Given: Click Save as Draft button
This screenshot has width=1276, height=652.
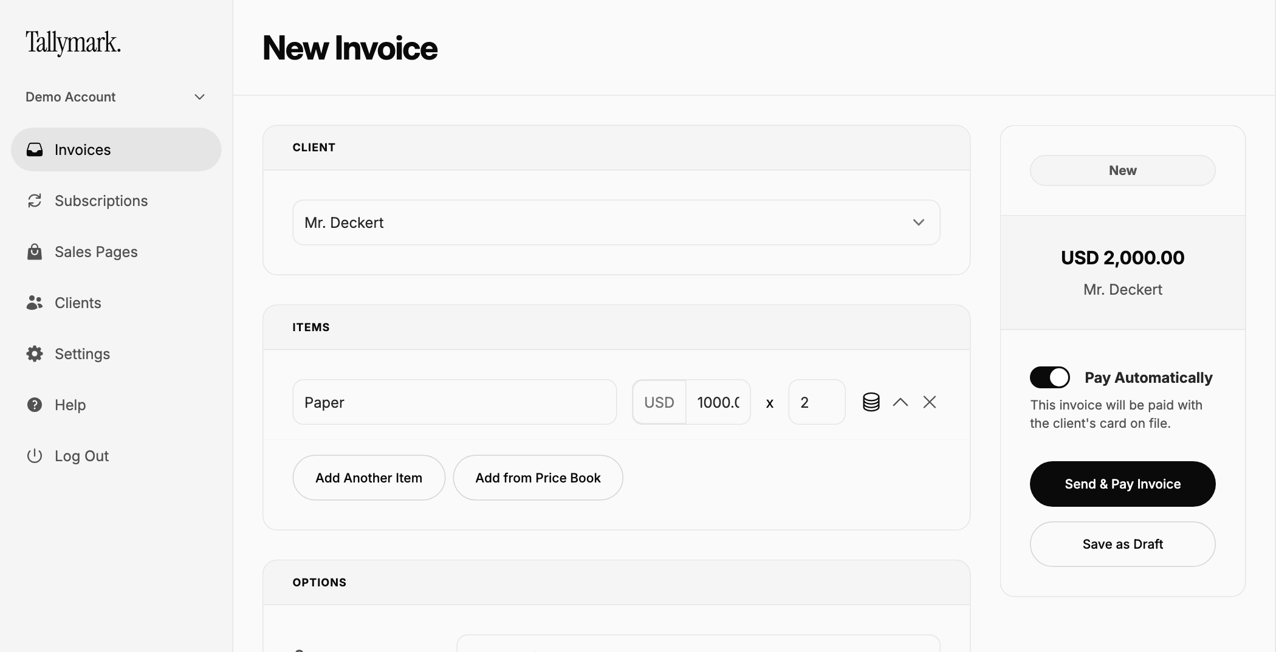Looking at the screenshot, I should 1122,544.
